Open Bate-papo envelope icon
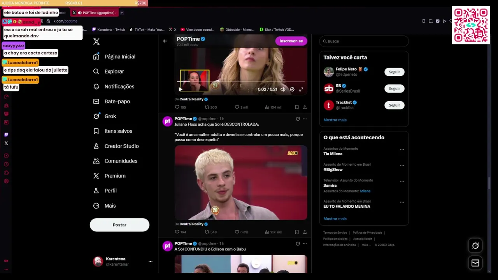Screen dimensions: 498x280 pyautogui.click(x=96, y=101)
